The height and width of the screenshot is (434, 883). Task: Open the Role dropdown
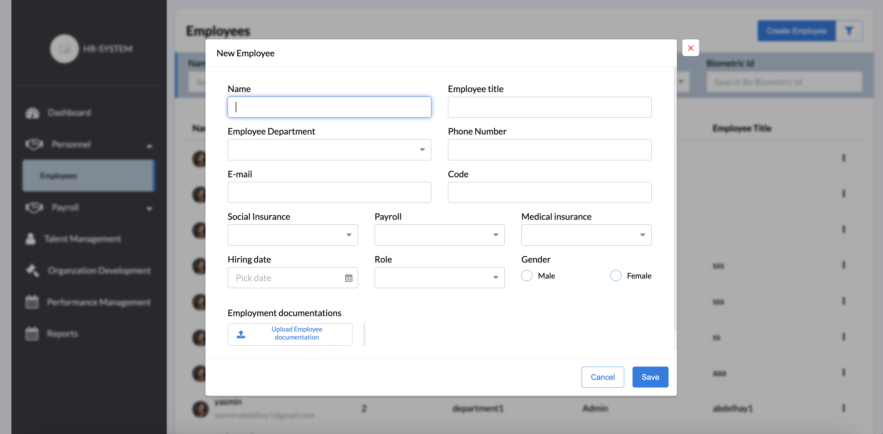point(439,278)
